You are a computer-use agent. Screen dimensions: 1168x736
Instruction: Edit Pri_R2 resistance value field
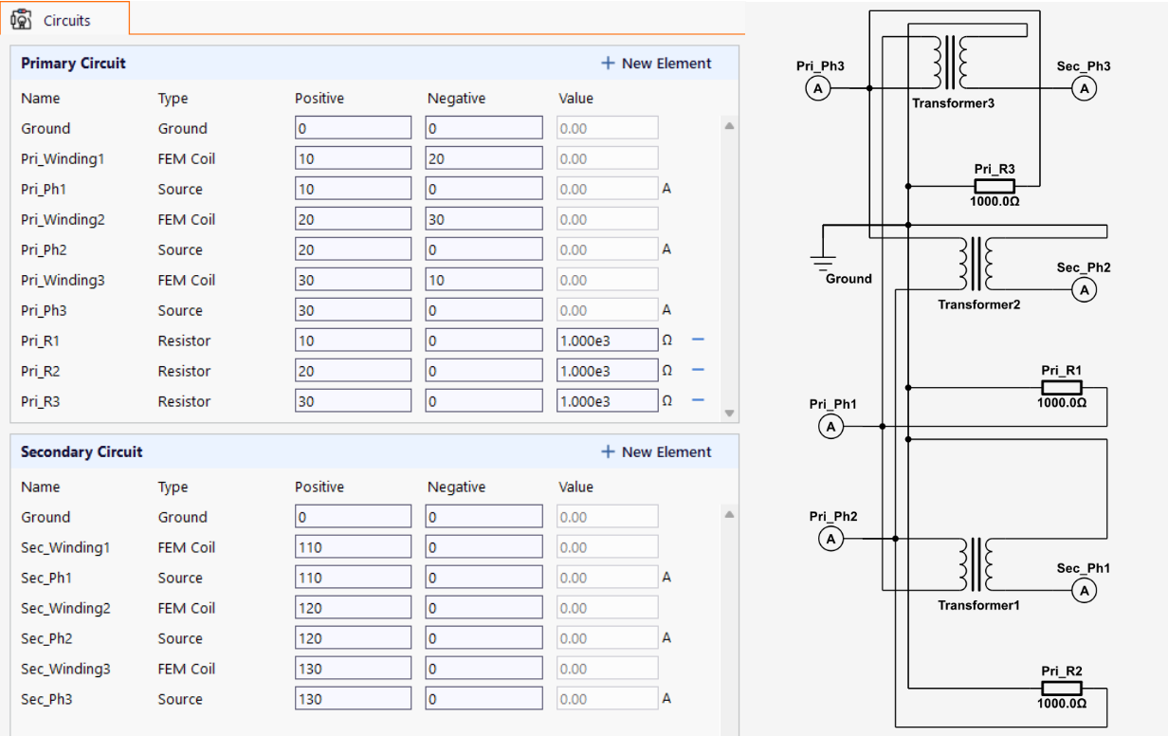point(608,371)
